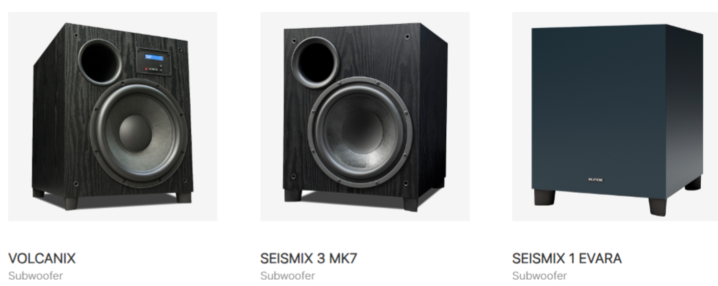This screenshot has width=718, height=286.
Task: Click the logo badge on the Seismix 1 Evara
Action: click(x=595, y=180)
